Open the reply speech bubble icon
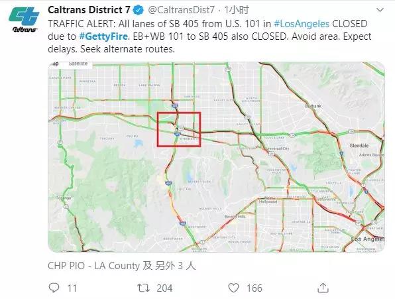395x299 pixels. click(54, 288)
